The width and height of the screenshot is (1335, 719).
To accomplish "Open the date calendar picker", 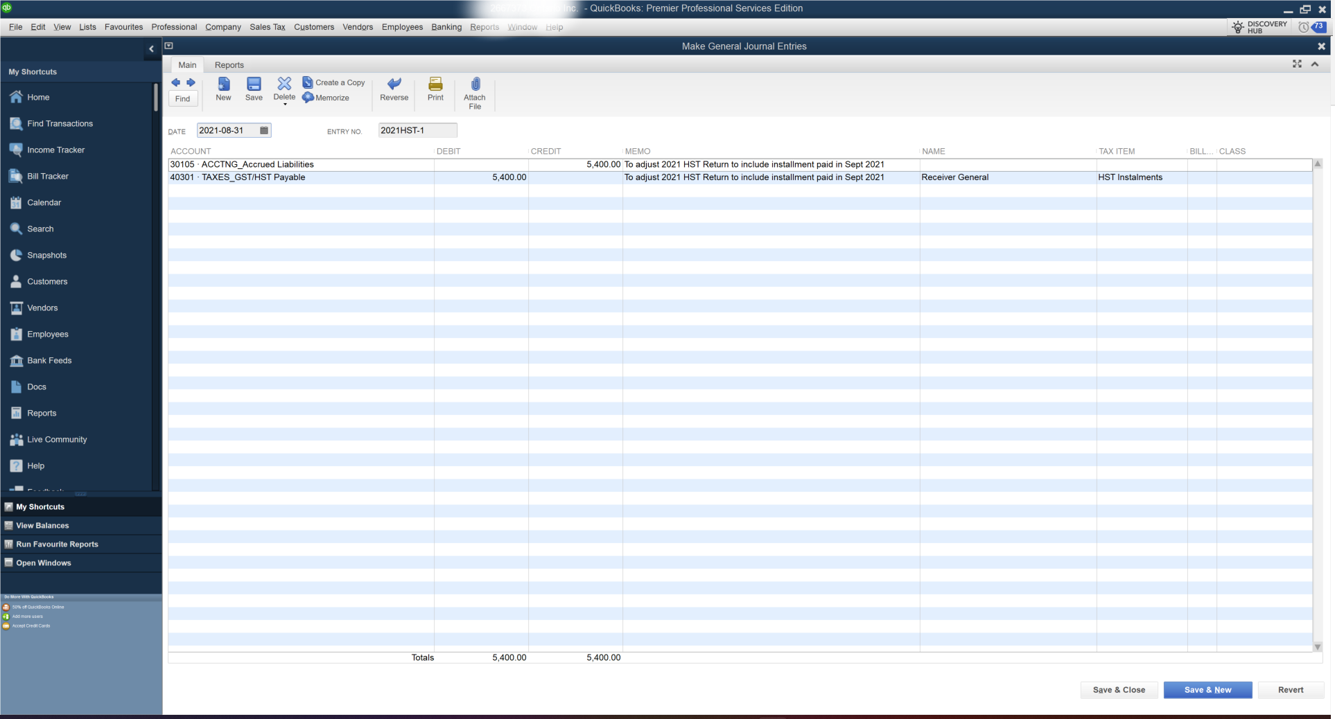I will click(x=263, y=130).
